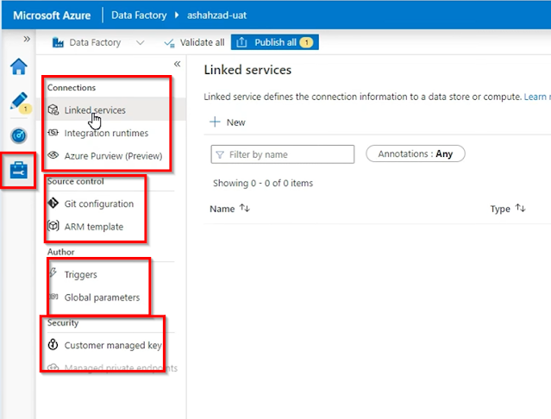Open Triggers settings
Viewport: 551px width, 419px height.
(x=80, y=275)
